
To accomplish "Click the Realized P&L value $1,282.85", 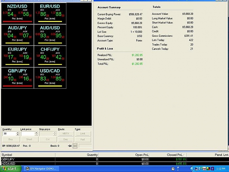I will click(137, 55).
